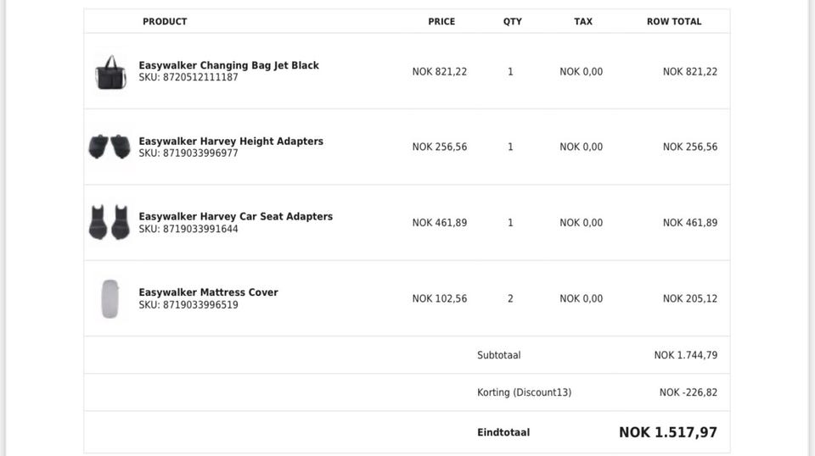
Task: Click the Changing Bag product thumbnail
Action: coord(110,72)
